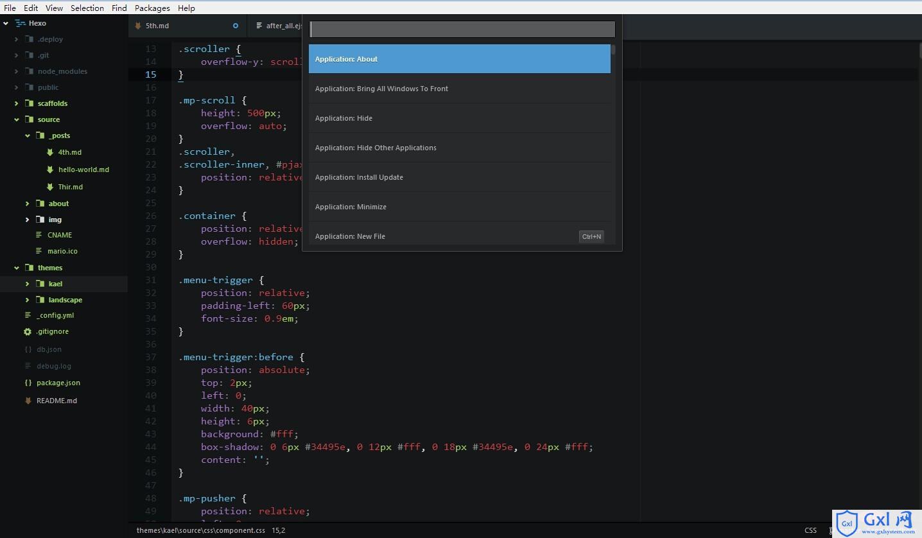922x538 pixels.
Task: Click the markdown icon on 5th.md tab
Action: [x=138, y=26]
